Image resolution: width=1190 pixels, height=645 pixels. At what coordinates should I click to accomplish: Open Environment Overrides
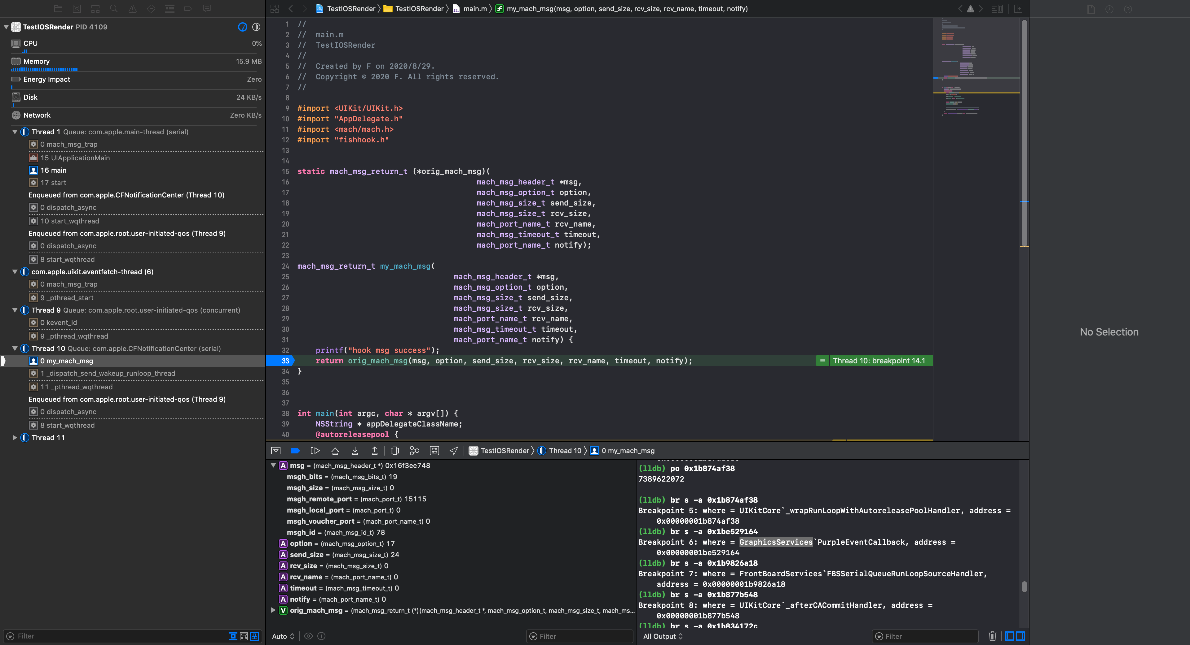pos(434,451)
